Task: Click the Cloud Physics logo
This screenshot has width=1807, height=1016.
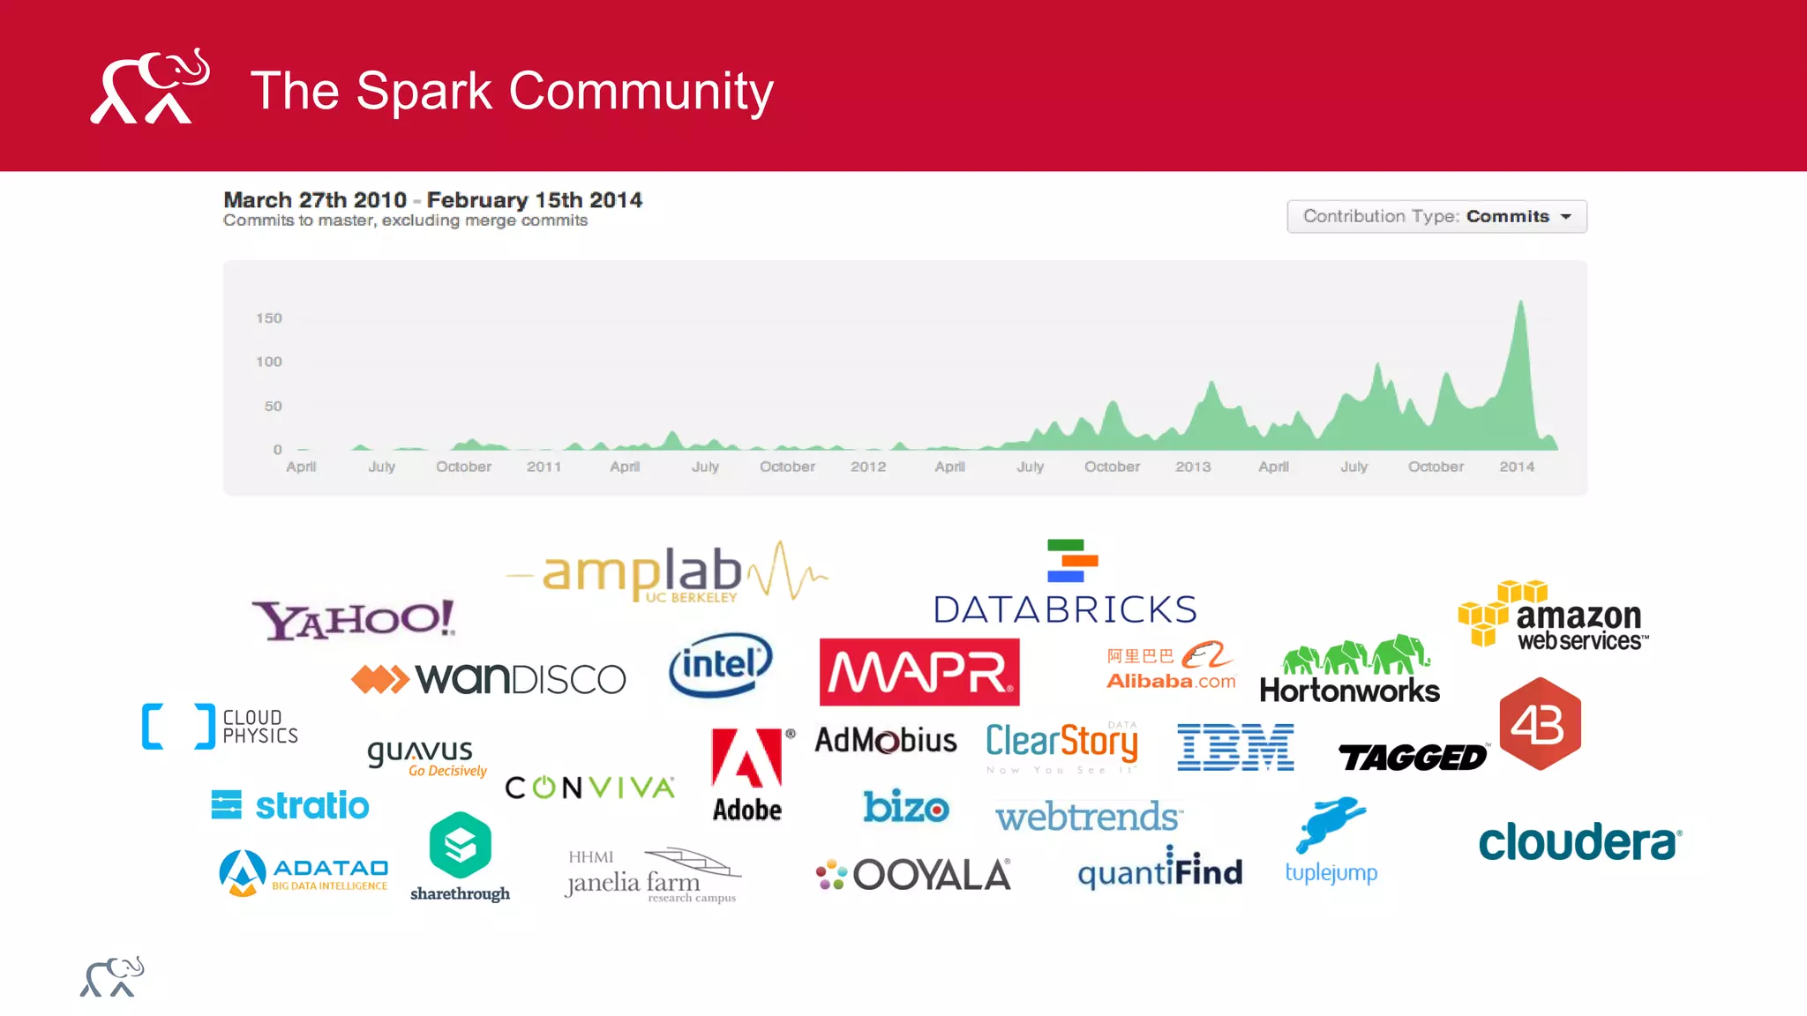Action: coord(221,727)
